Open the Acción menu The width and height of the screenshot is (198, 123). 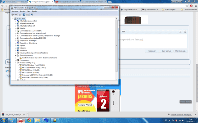22,11
